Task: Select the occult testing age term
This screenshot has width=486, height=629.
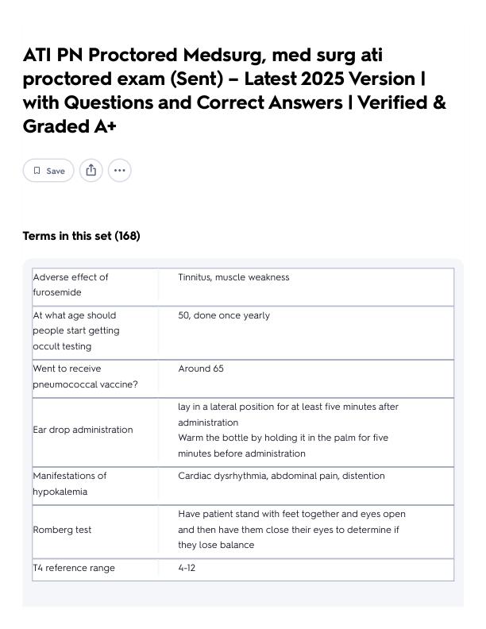Action: [76, 330]
